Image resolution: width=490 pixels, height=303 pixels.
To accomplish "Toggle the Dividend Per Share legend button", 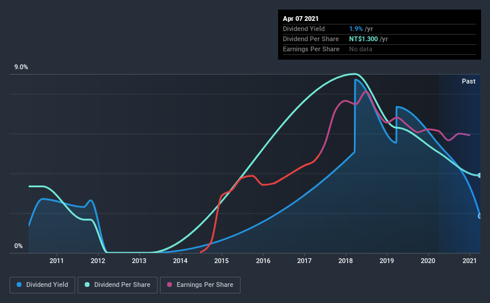I will click(118, 285).
